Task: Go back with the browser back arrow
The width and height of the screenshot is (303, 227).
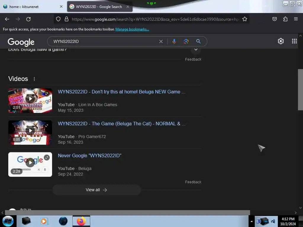Action: [x=7, y=19]
